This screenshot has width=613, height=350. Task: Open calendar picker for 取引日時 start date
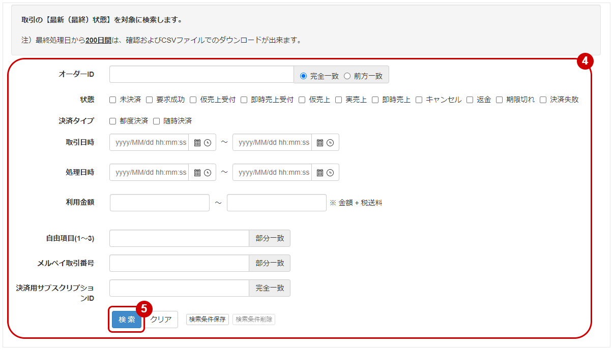coord(197,143)
